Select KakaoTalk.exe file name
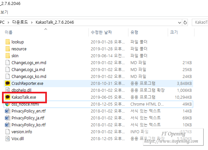Viewport: 208px width, 150px height. coord(24,97)
